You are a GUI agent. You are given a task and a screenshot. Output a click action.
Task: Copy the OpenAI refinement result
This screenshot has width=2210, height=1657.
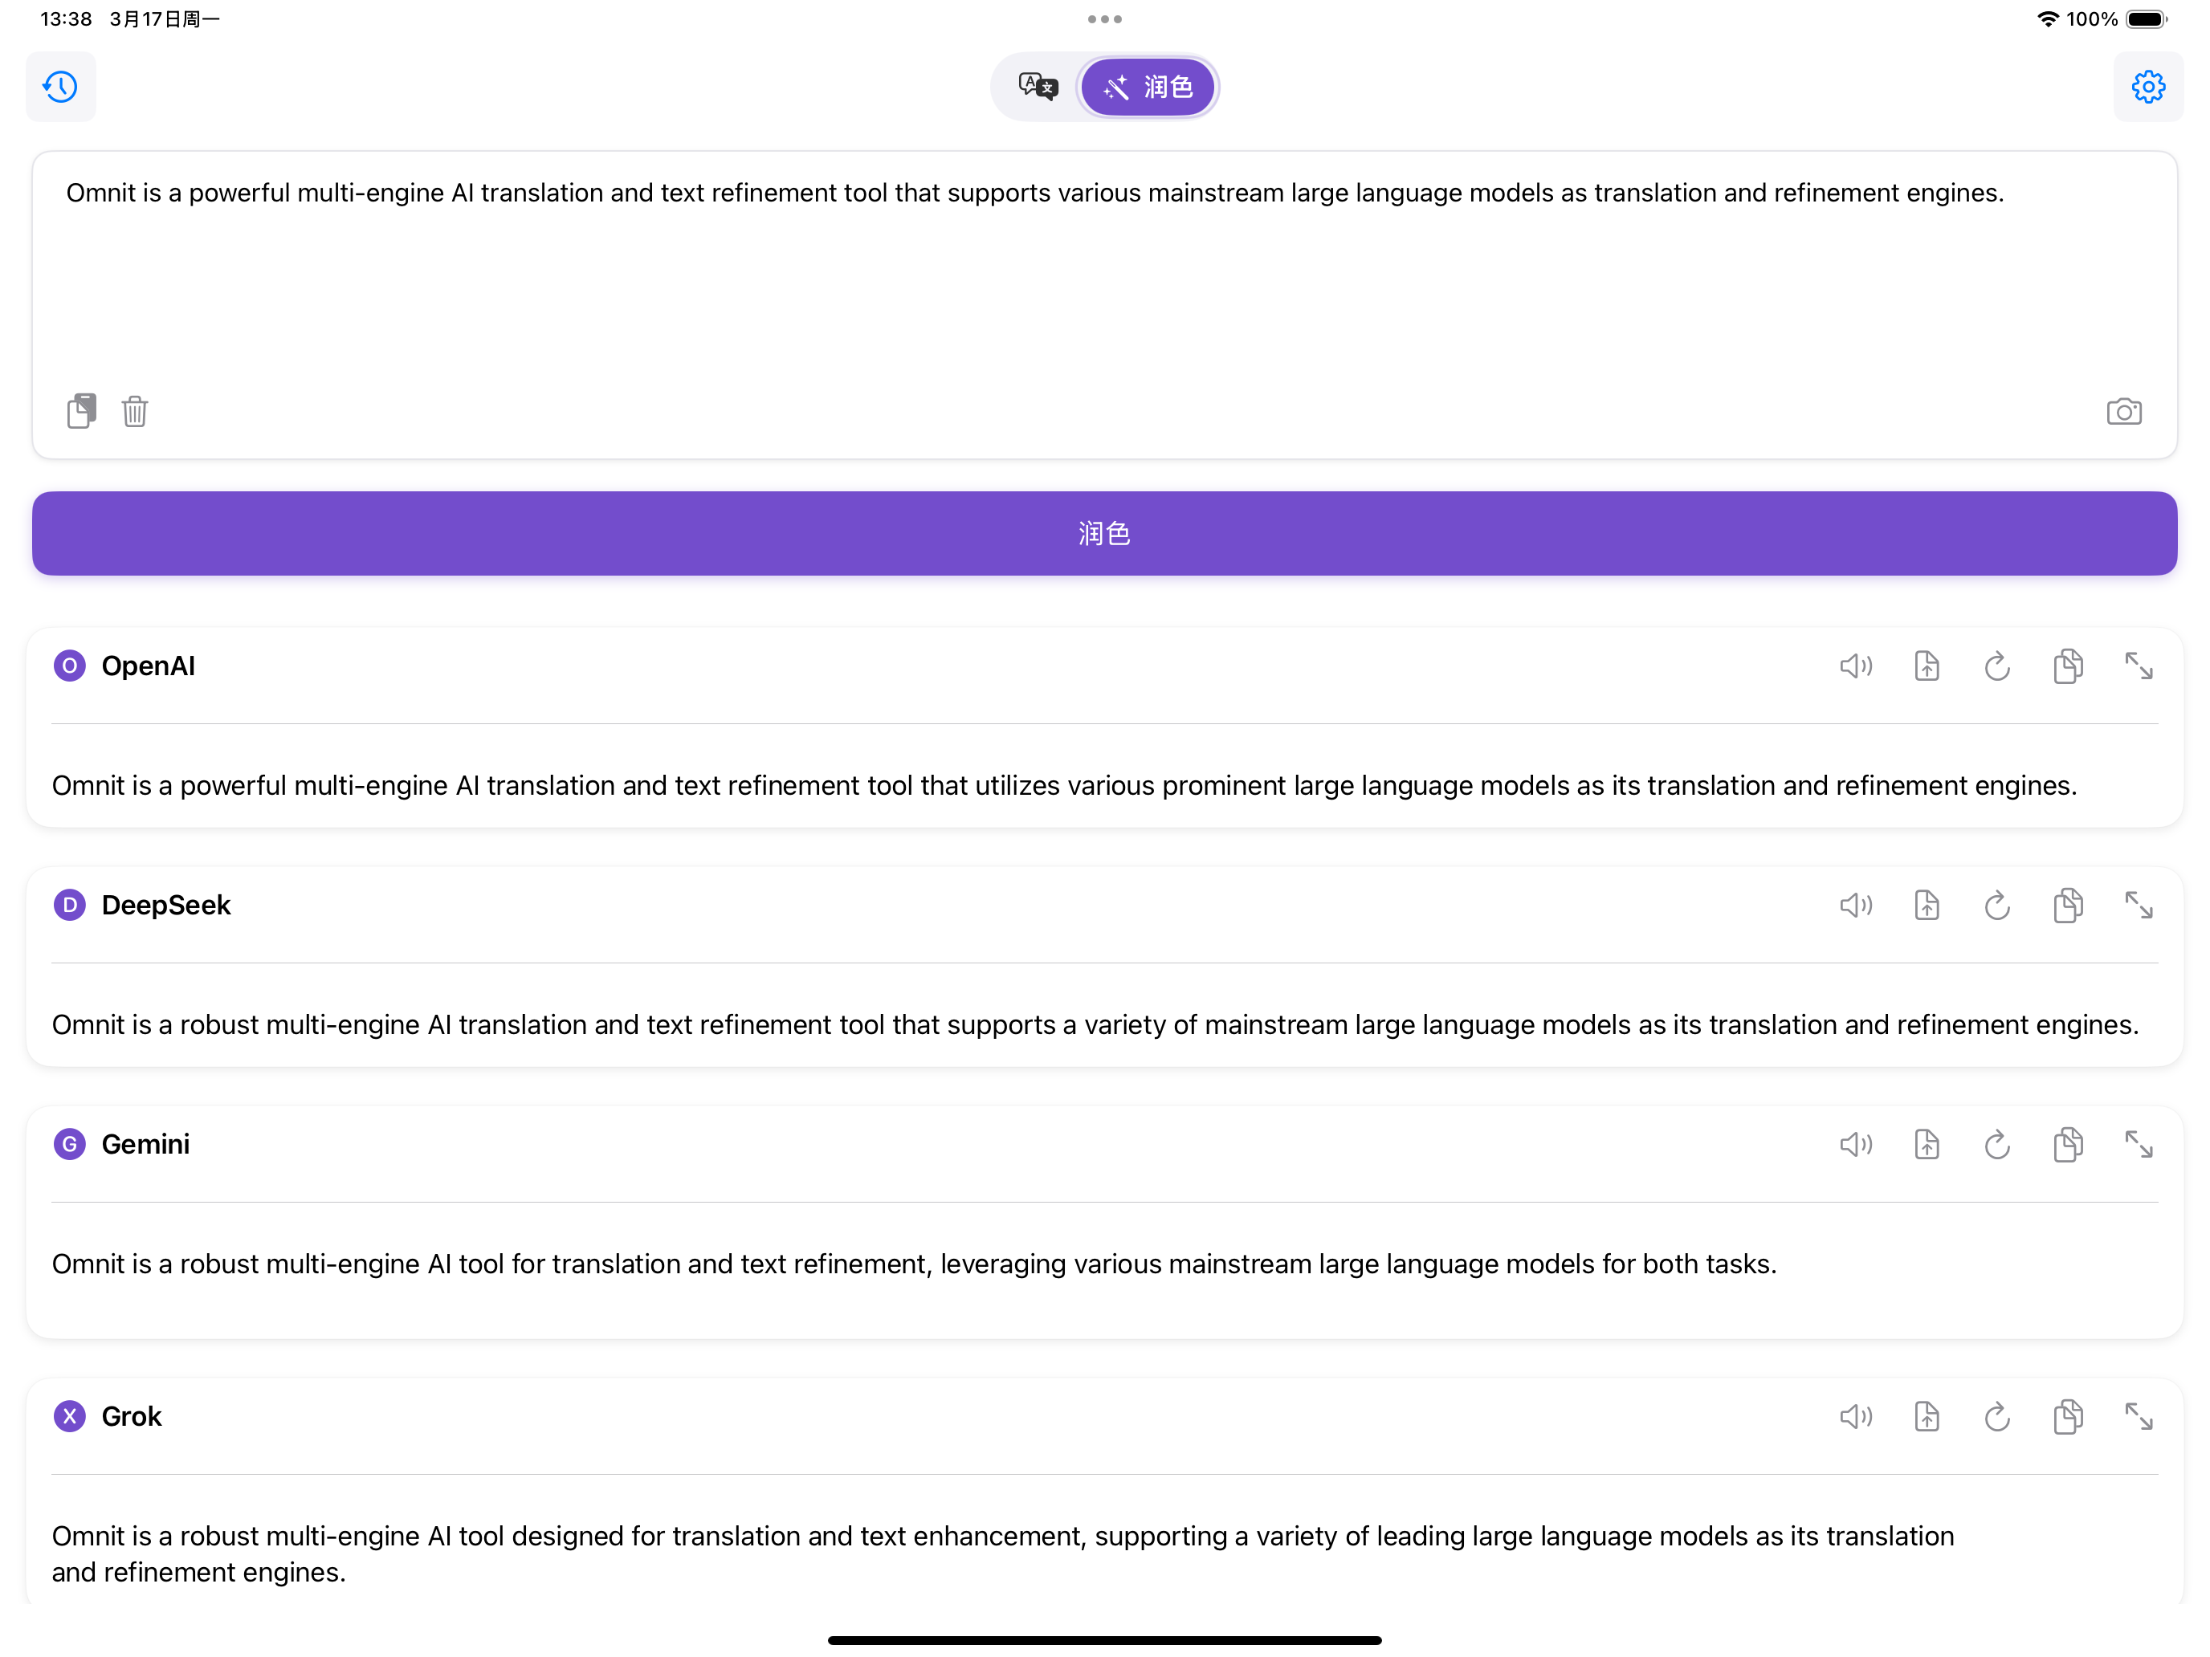2067,666
